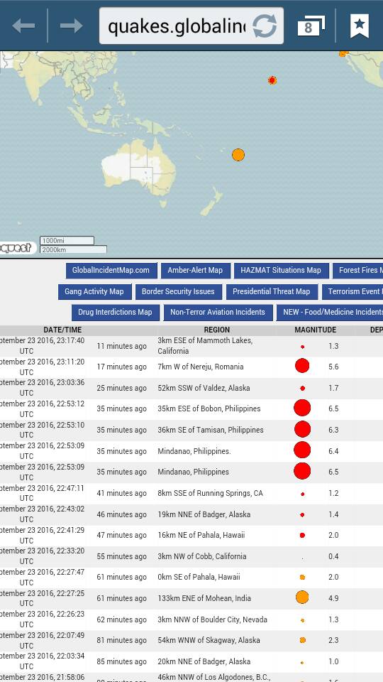This screenshot has height=682, width=383.
Task: Select '3km NNW of Boulder City, Nevada' entry
Action: [212, 619]
